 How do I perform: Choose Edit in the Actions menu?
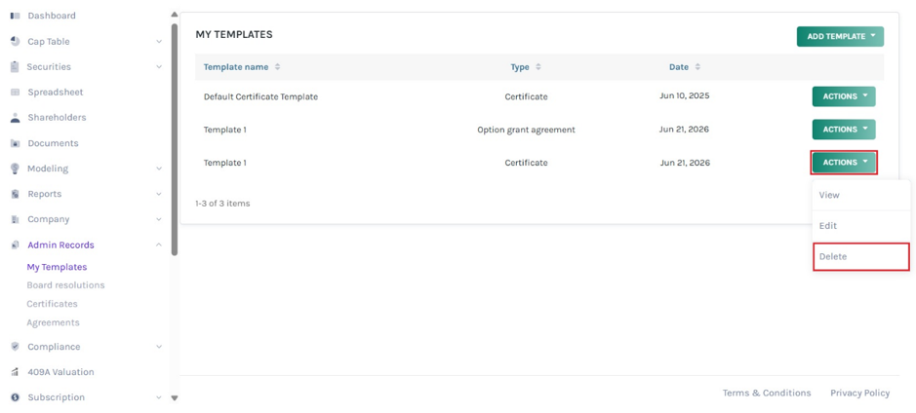click(x=861, y=226)
